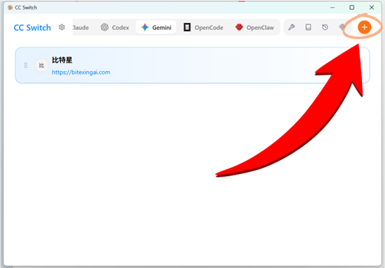
Task: Click the history clock icon
Action: (x=325, y=27)
